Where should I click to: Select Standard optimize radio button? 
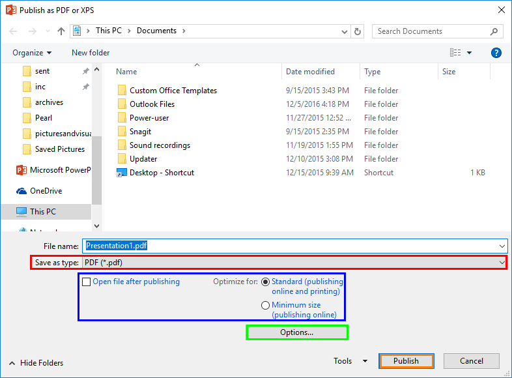coord(266,282)
